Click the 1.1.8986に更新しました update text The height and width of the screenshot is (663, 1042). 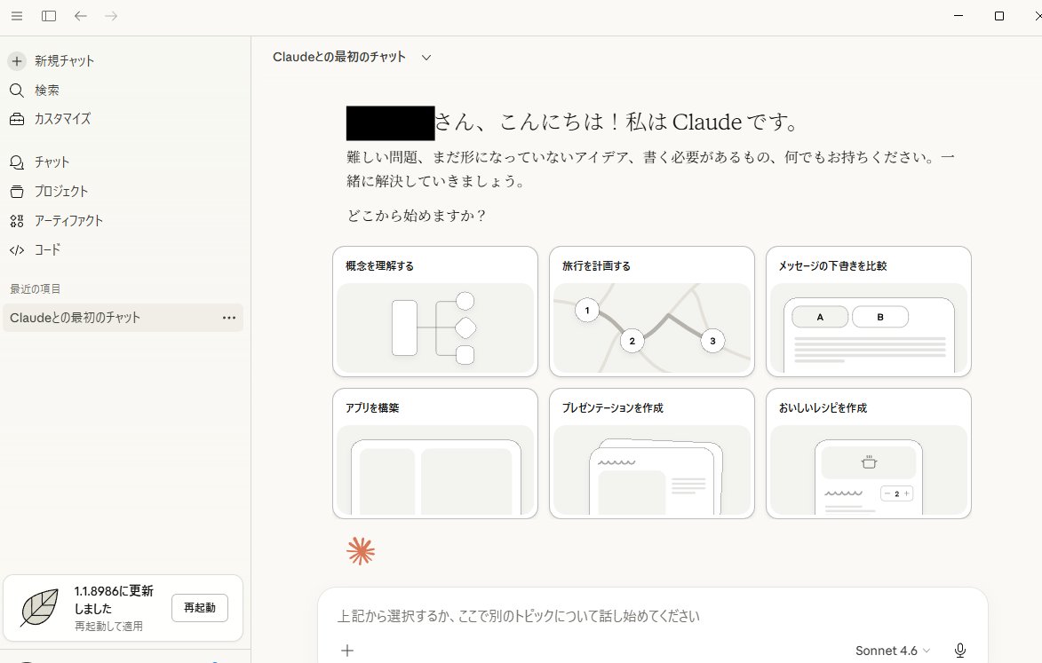(x=114, y=599)
